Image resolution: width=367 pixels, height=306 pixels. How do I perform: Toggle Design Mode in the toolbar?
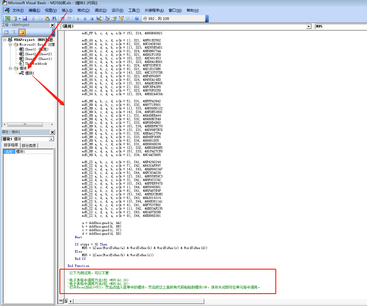(99, 18)
